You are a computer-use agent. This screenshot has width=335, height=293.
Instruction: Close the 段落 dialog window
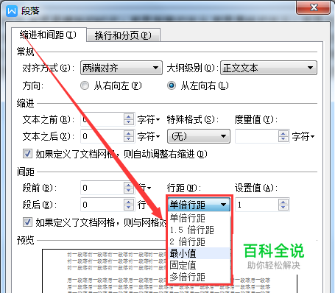coord(313,7)
